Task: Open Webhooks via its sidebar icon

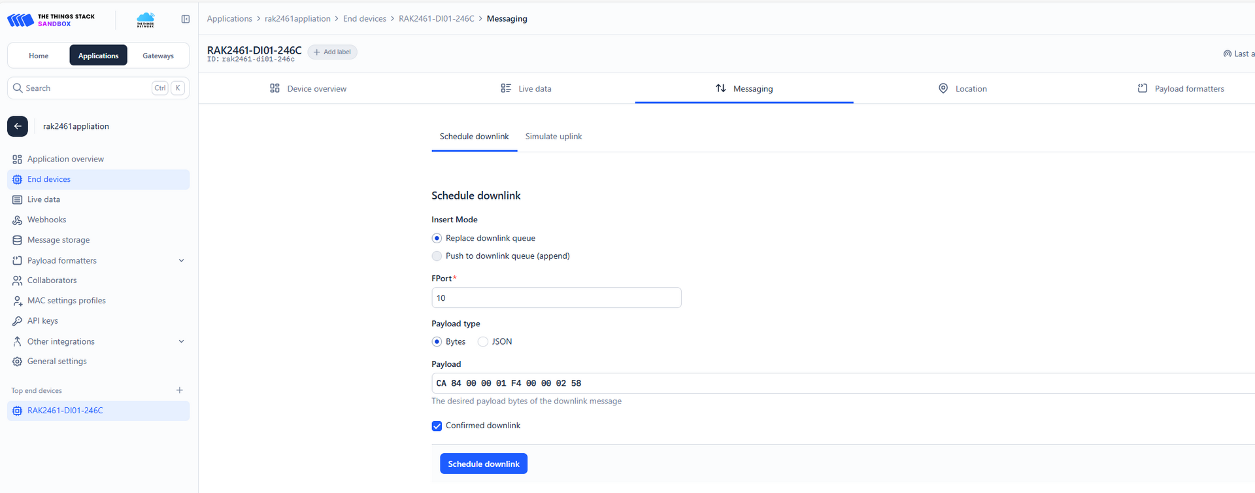Action: tap(17, 220)
